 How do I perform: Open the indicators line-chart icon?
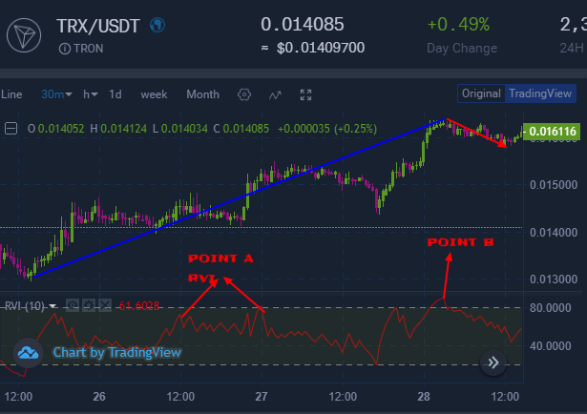coord(275,95)
